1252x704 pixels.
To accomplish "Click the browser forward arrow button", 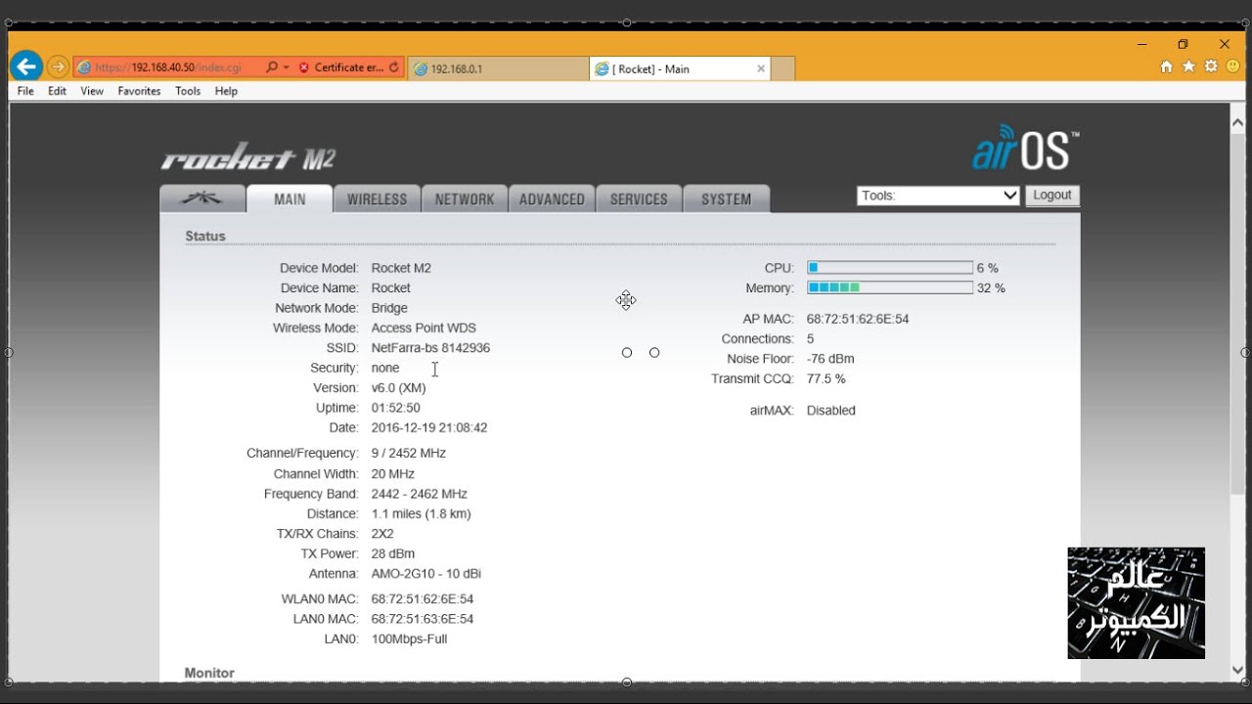I will (x=58, y=67).
